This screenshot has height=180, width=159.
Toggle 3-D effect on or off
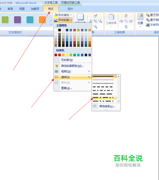click(126, 21)
